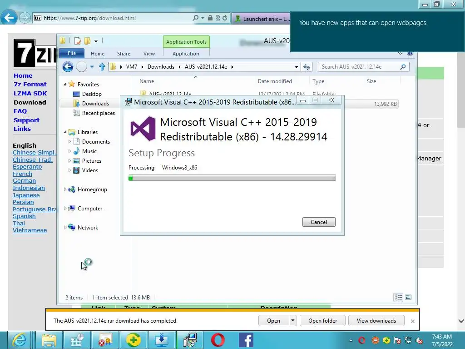Open quick access toolbar customize dropdown
The image size is (465, 349).
coord(96,41)
